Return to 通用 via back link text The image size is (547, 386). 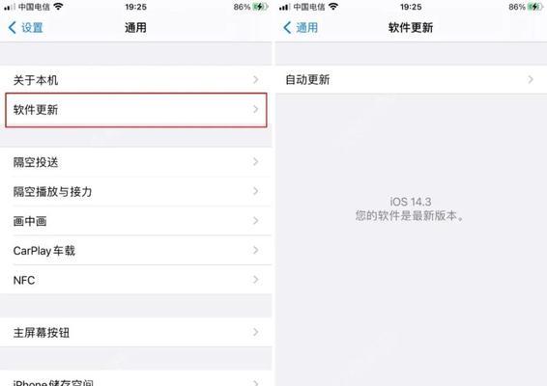pyautogui.click(x=307, y=28)
